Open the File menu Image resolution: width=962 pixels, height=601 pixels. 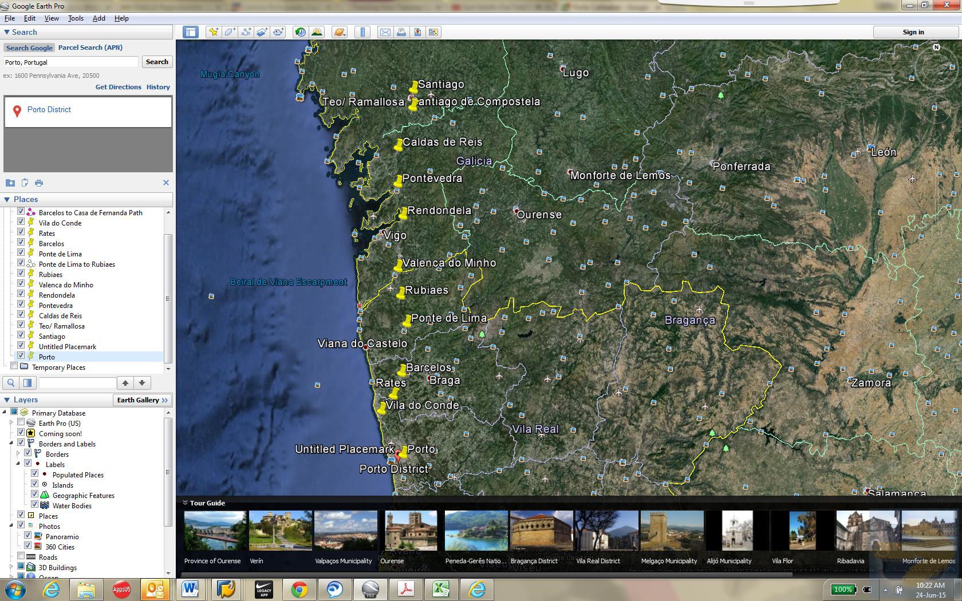coord(10,18)
